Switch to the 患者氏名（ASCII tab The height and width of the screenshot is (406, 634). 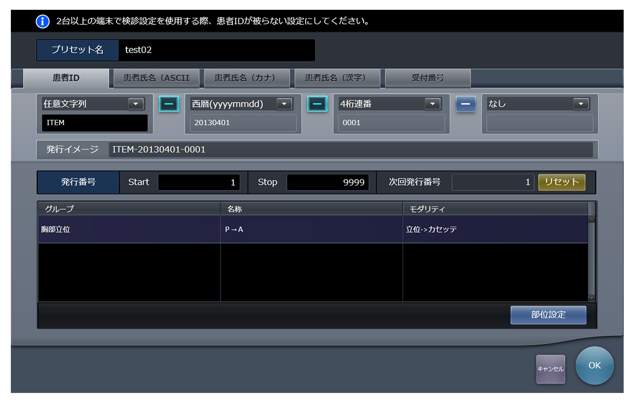156,78
